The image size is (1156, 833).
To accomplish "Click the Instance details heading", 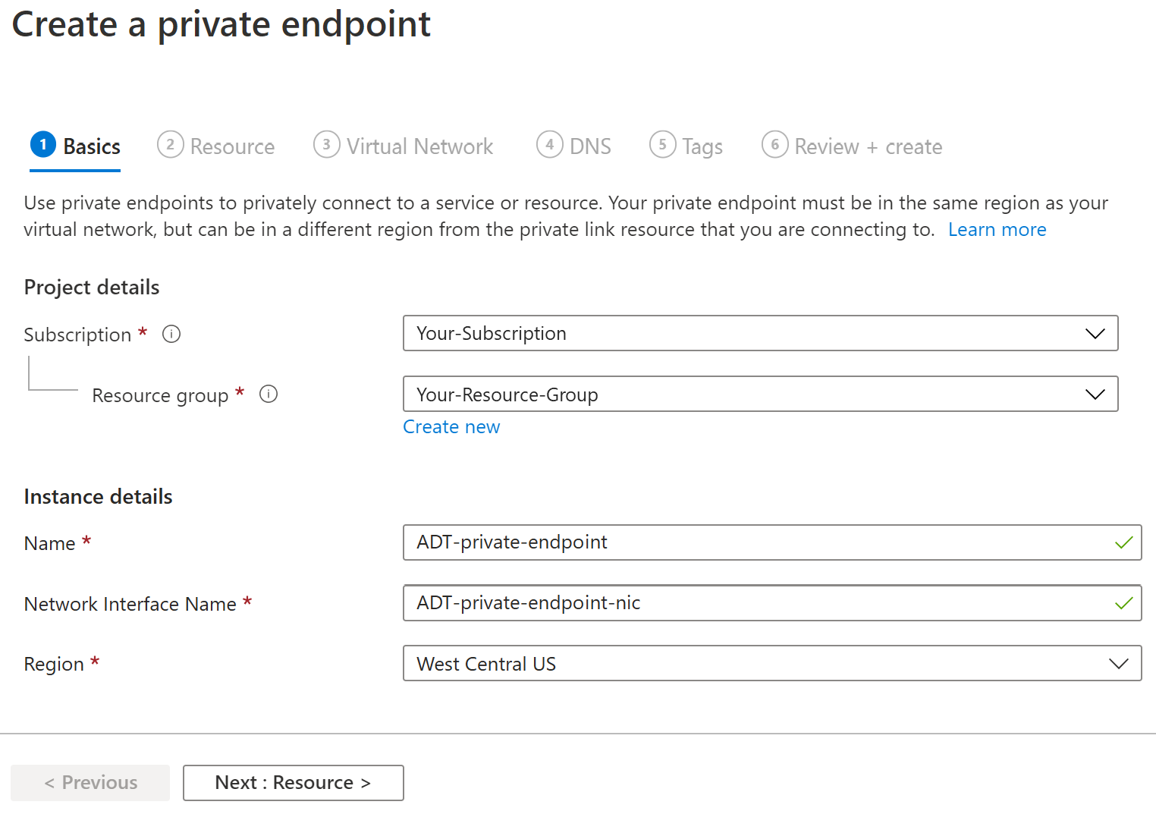I will pos(99,496).
